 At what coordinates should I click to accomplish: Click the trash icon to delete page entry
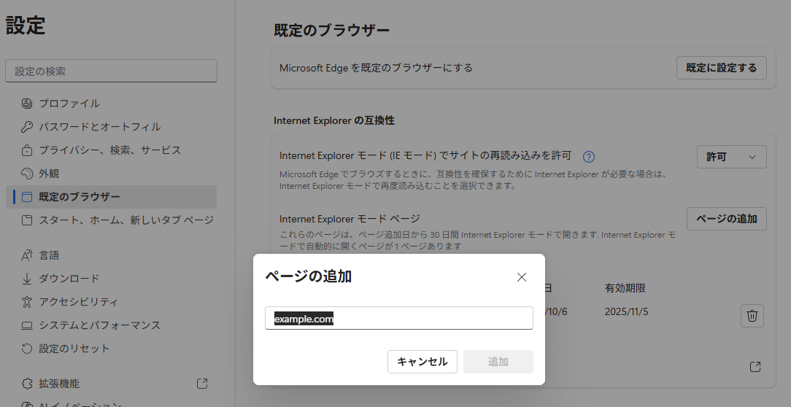pos(753,316)
